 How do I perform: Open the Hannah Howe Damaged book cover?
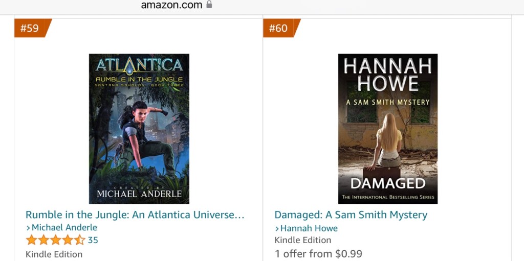[x=388, y=129]
